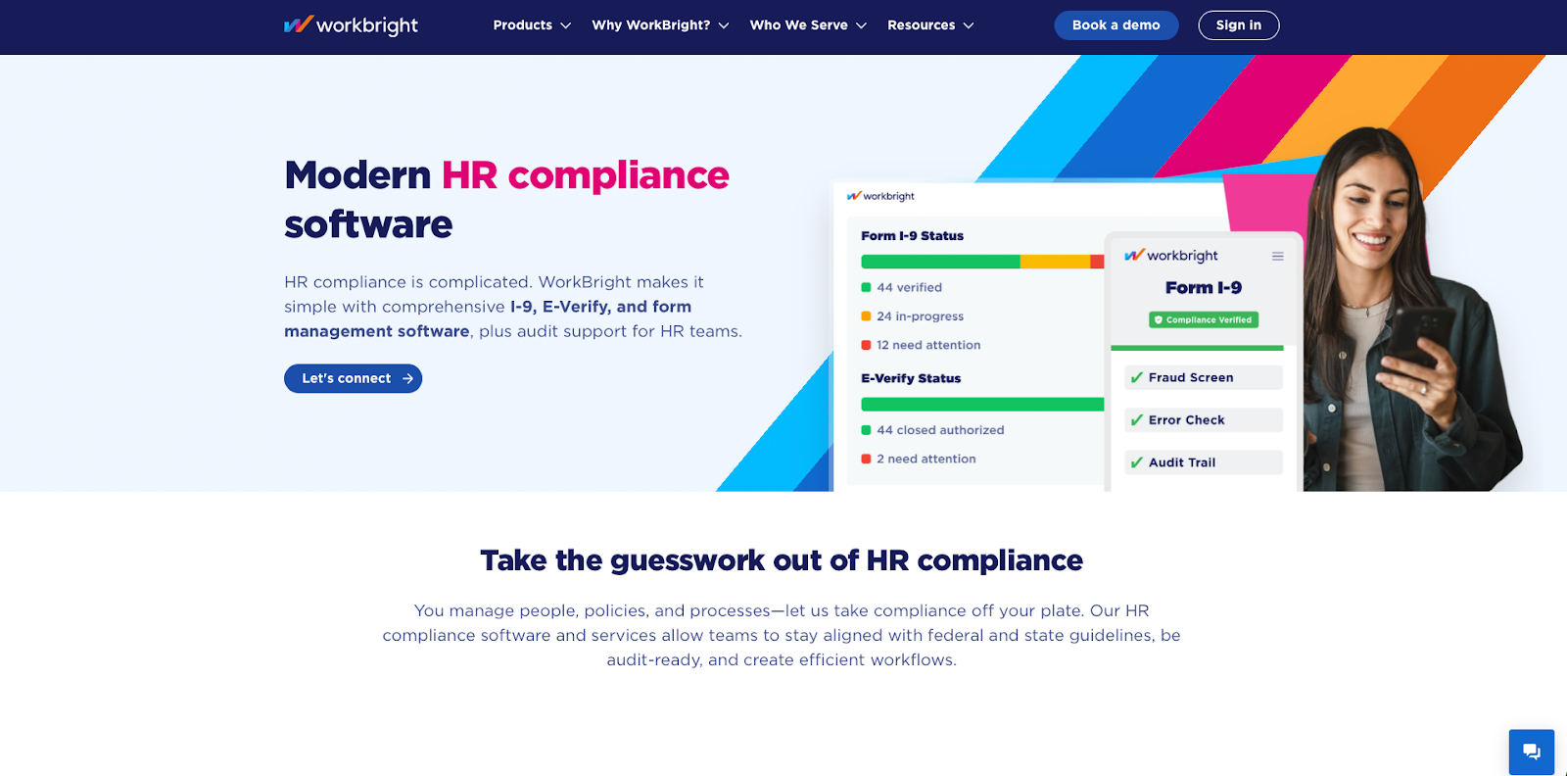Click the arrow icon in Let's connect button

[x=407, y=378]
